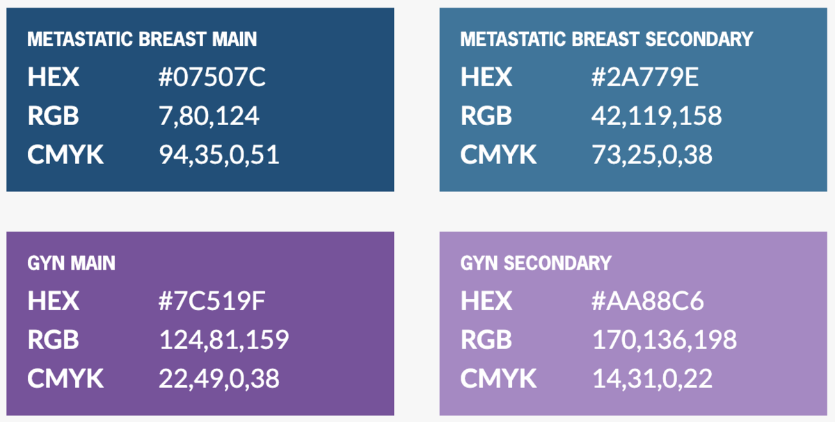The width and height of the screenshot is (835, 422).
Task: Select the hex value #07507C
Action: pyautogui.click(x=212, y=78)
